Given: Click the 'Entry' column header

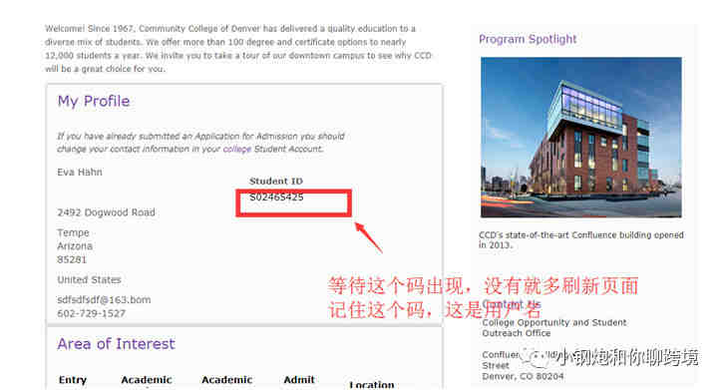Looking at the screenshot, I should tap(72, 380).
